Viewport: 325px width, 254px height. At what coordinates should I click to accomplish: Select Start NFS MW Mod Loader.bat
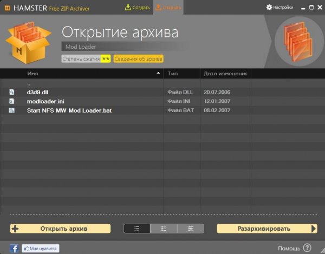point(69,110)
